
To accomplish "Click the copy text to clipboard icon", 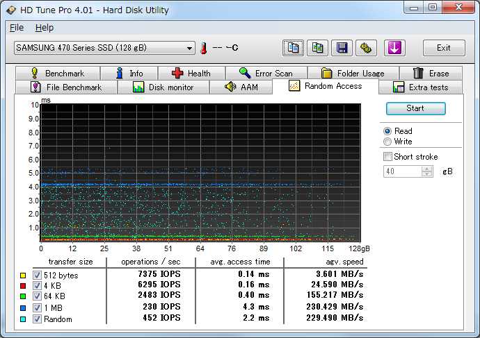I will pyautogui.click(x=293, y=48).
